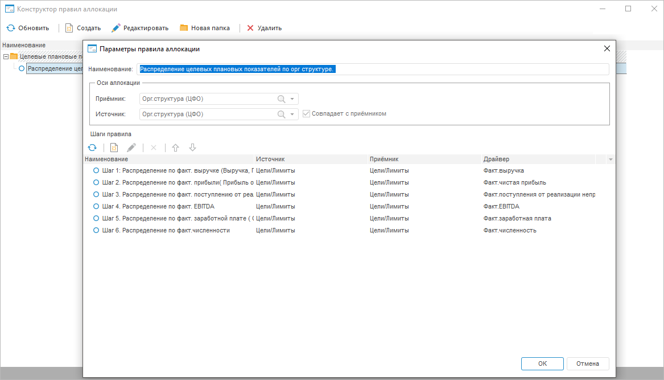Open the Приёмник dropdown arrow
664x380 pixels.
click(x=292, y=99)
